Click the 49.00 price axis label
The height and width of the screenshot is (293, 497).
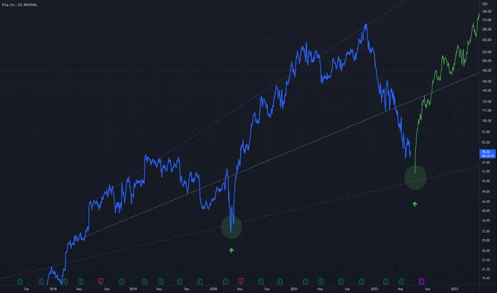(486, 192)
